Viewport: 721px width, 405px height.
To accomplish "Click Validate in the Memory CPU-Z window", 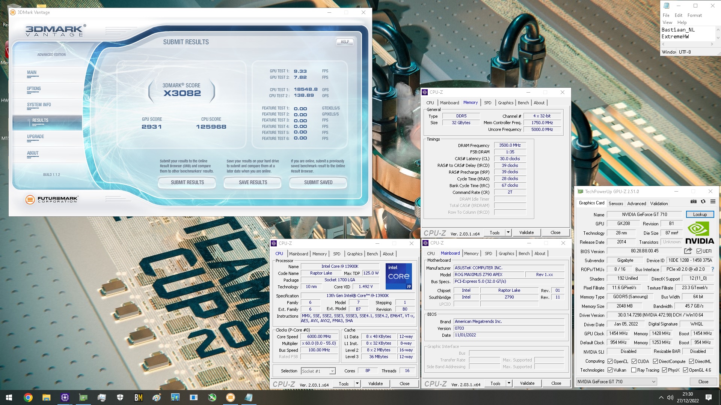I will click(526, 232).
